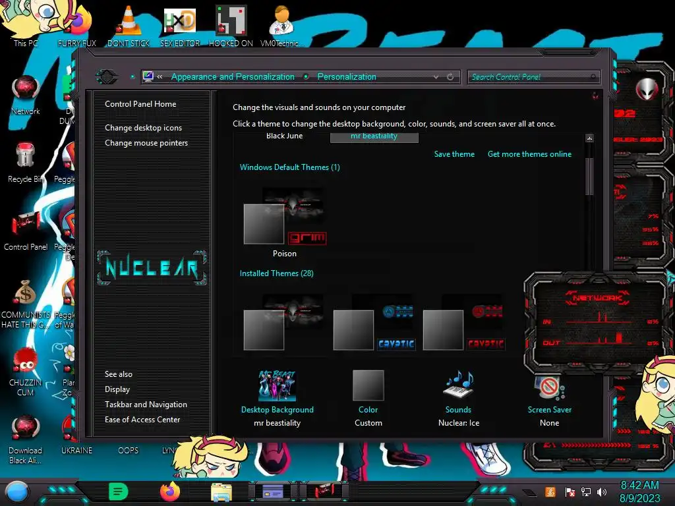675x506 pixels.
Task: Select the blue Cryptic installed theme
Action: point(374,322)
